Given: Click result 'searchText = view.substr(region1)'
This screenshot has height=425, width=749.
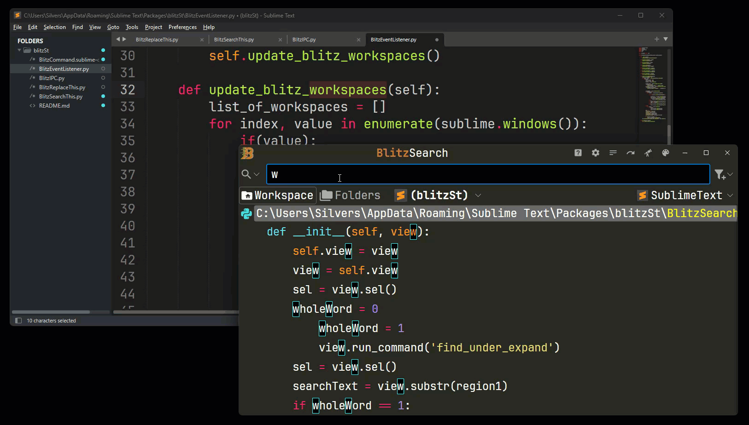Looking at the screenshot, I should click(x=400, y=386).
